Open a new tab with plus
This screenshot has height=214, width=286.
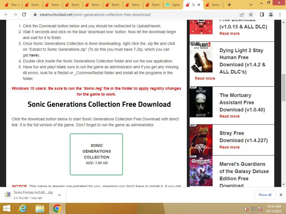(229, 5)
